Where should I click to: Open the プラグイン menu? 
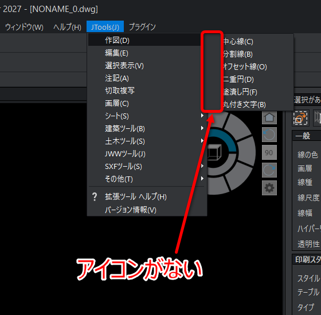pyautogui.click(x=142, y=27)
